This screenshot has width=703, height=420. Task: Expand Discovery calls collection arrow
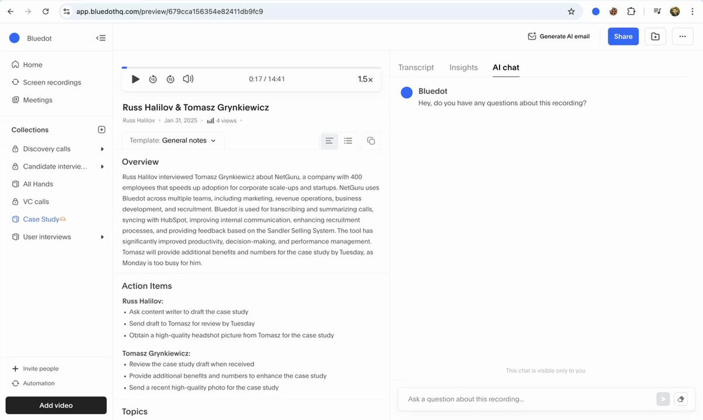click(102, 149)
